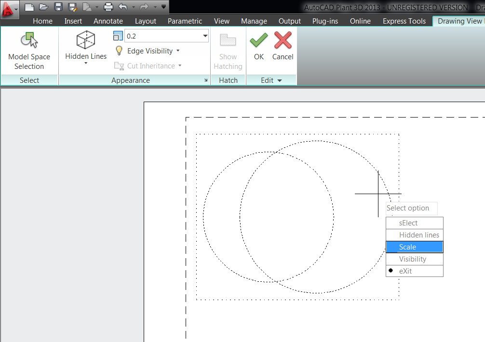Screen dimensions: 485x342
Task: Redo the last undone action
Action: (144, 6)
